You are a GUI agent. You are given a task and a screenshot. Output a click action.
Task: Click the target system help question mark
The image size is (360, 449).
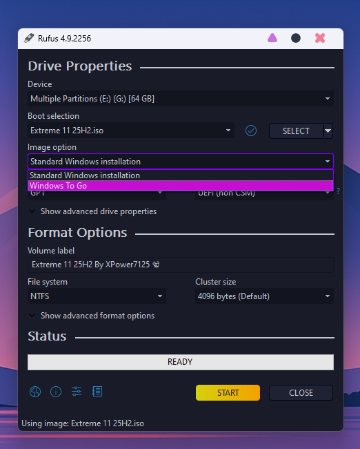338,191
